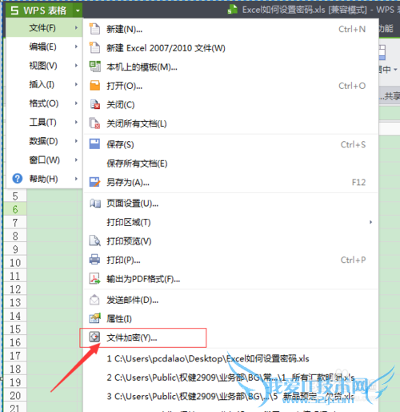Select 关闭(C) in the file menu
This screenshot has height=412, width=400.
(231, 105)
